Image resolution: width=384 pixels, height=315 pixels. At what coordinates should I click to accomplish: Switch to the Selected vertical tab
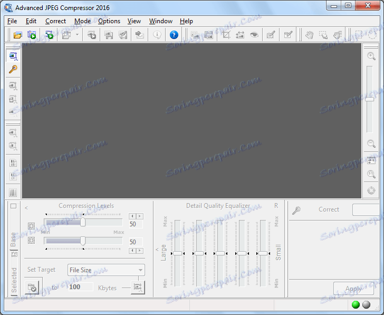(x=14, y=280)
